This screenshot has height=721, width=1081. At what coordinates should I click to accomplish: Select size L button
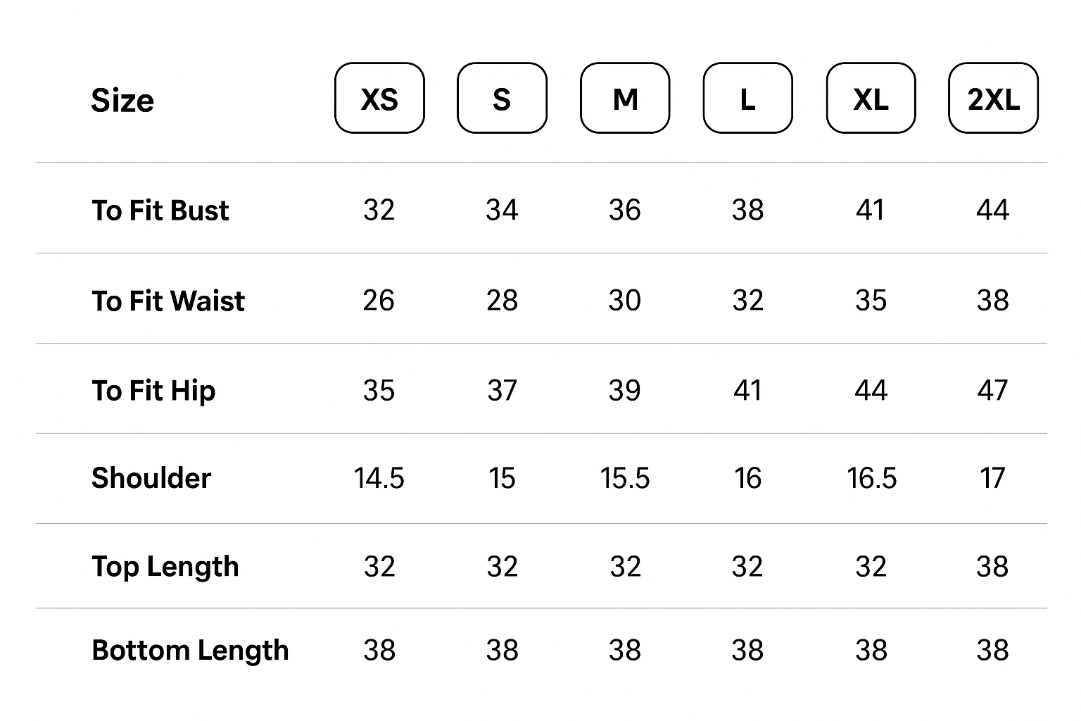[747, 98]
